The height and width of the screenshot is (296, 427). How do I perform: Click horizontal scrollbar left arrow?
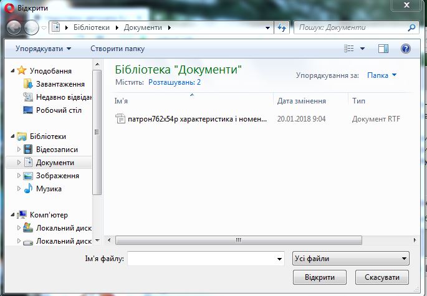point(109,240)
